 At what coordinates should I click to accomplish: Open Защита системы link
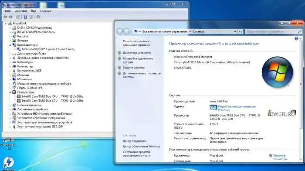(x=134, y=68)
